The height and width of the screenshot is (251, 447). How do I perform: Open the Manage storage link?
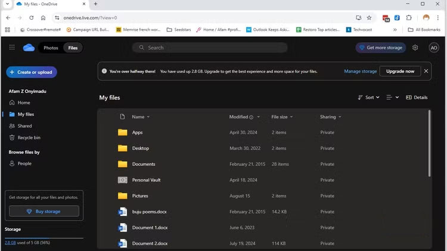pos(360,71)
